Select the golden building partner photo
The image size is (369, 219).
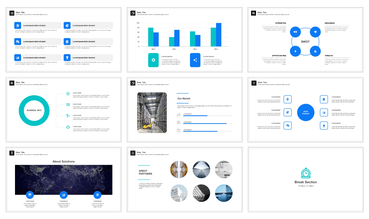click(179, 169)
